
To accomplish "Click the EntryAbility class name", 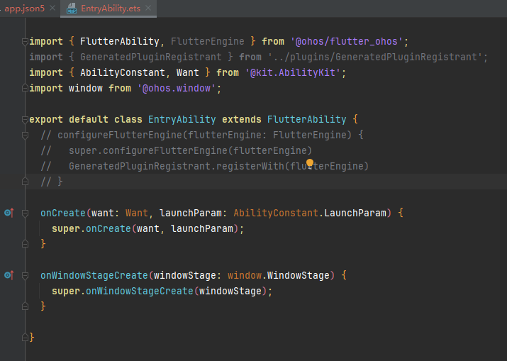I will pyautogui.click(x=182, y=119).
